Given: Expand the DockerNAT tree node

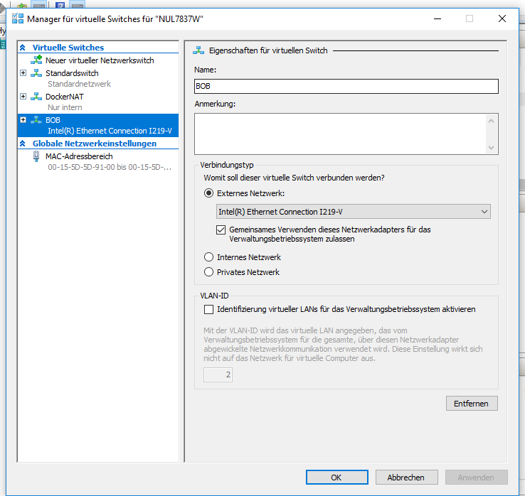Looking at the screenshot, I should tap(23, 97).
